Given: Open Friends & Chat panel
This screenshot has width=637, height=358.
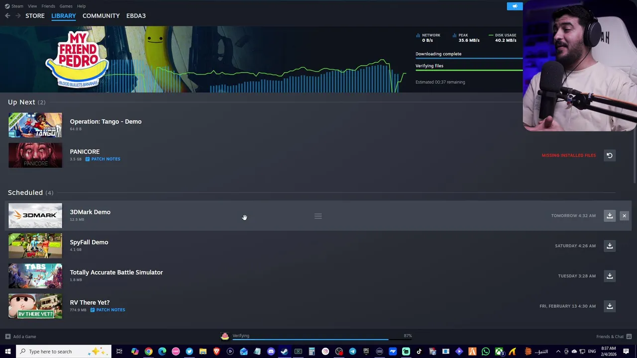Looking at the screenshot, I should pos(614,337).
